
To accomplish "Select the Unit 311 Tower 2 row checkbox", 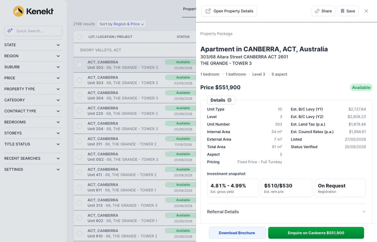I will [79, 141].
